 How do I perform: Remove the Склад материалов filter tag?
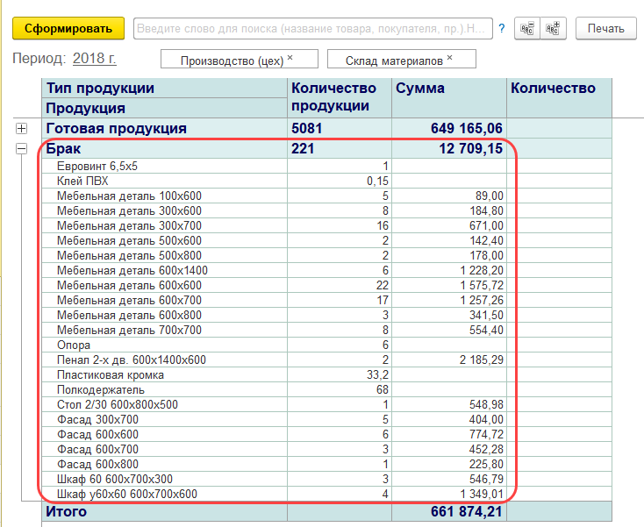[x=450, y=58]
